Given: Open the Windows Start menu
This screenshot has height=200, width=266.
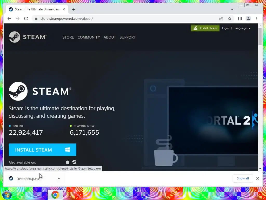Looking at the screenshot, I should pos(7,195).
